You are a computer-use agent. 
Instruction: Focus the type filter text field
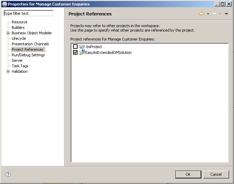pyautogui.click(x=28, y=13)
